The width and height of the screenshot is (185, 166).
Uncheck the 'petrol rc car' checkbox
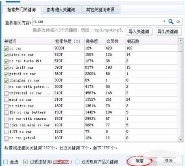coord(6,74)
